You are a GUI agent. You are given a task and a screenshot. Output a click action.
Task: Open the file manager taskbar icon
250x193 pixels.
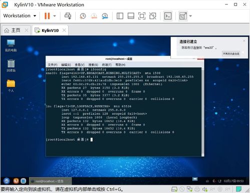pos(24,181)
